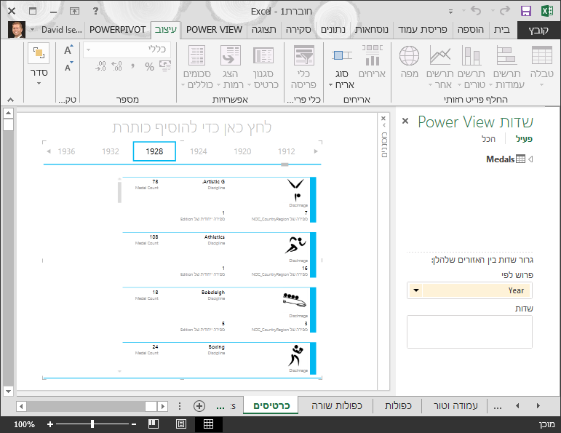Image resolution: width=561 pixels, height=433 pixels.
Task: Open the Help question mark
Action: tap(95, 11)
